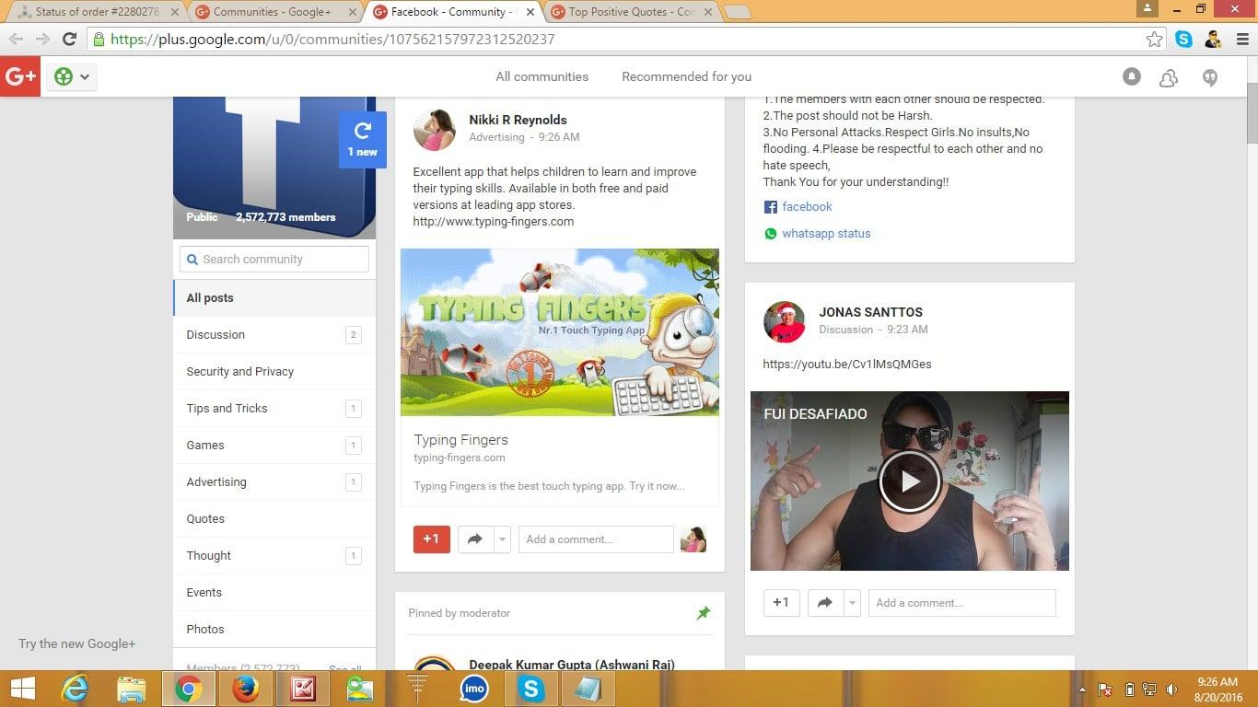Click the Google+ logo icon
Viewport: 1258px width, 707px height.
(x=19, y=77)
